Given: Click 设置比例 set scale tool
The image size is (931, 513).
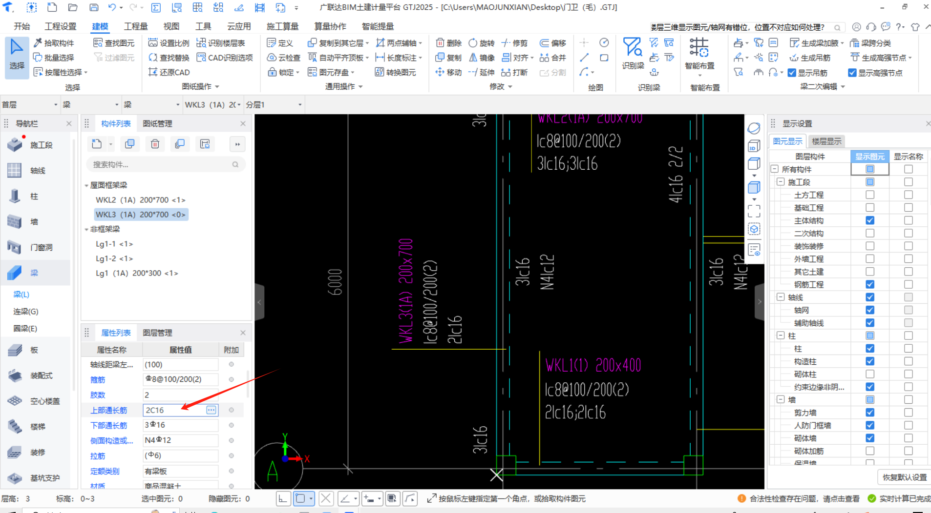Looking at the screenshot, I should (x=169, y=43).
